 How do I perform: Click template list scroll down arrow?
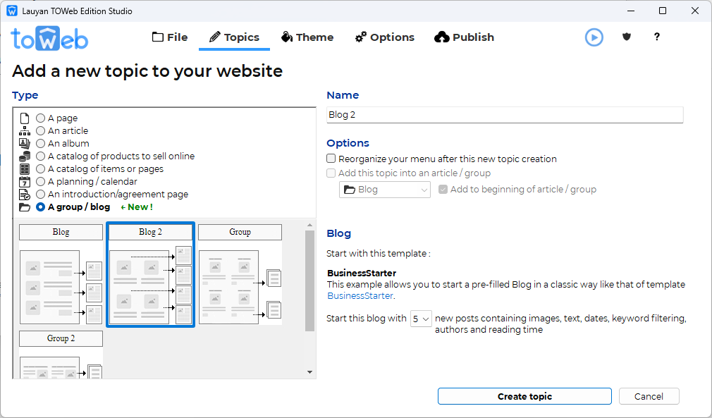(309, 372)
